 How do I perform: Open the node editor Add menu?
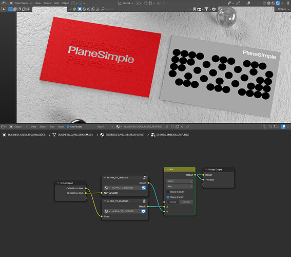pyautogui.click(x=52, y=126)
